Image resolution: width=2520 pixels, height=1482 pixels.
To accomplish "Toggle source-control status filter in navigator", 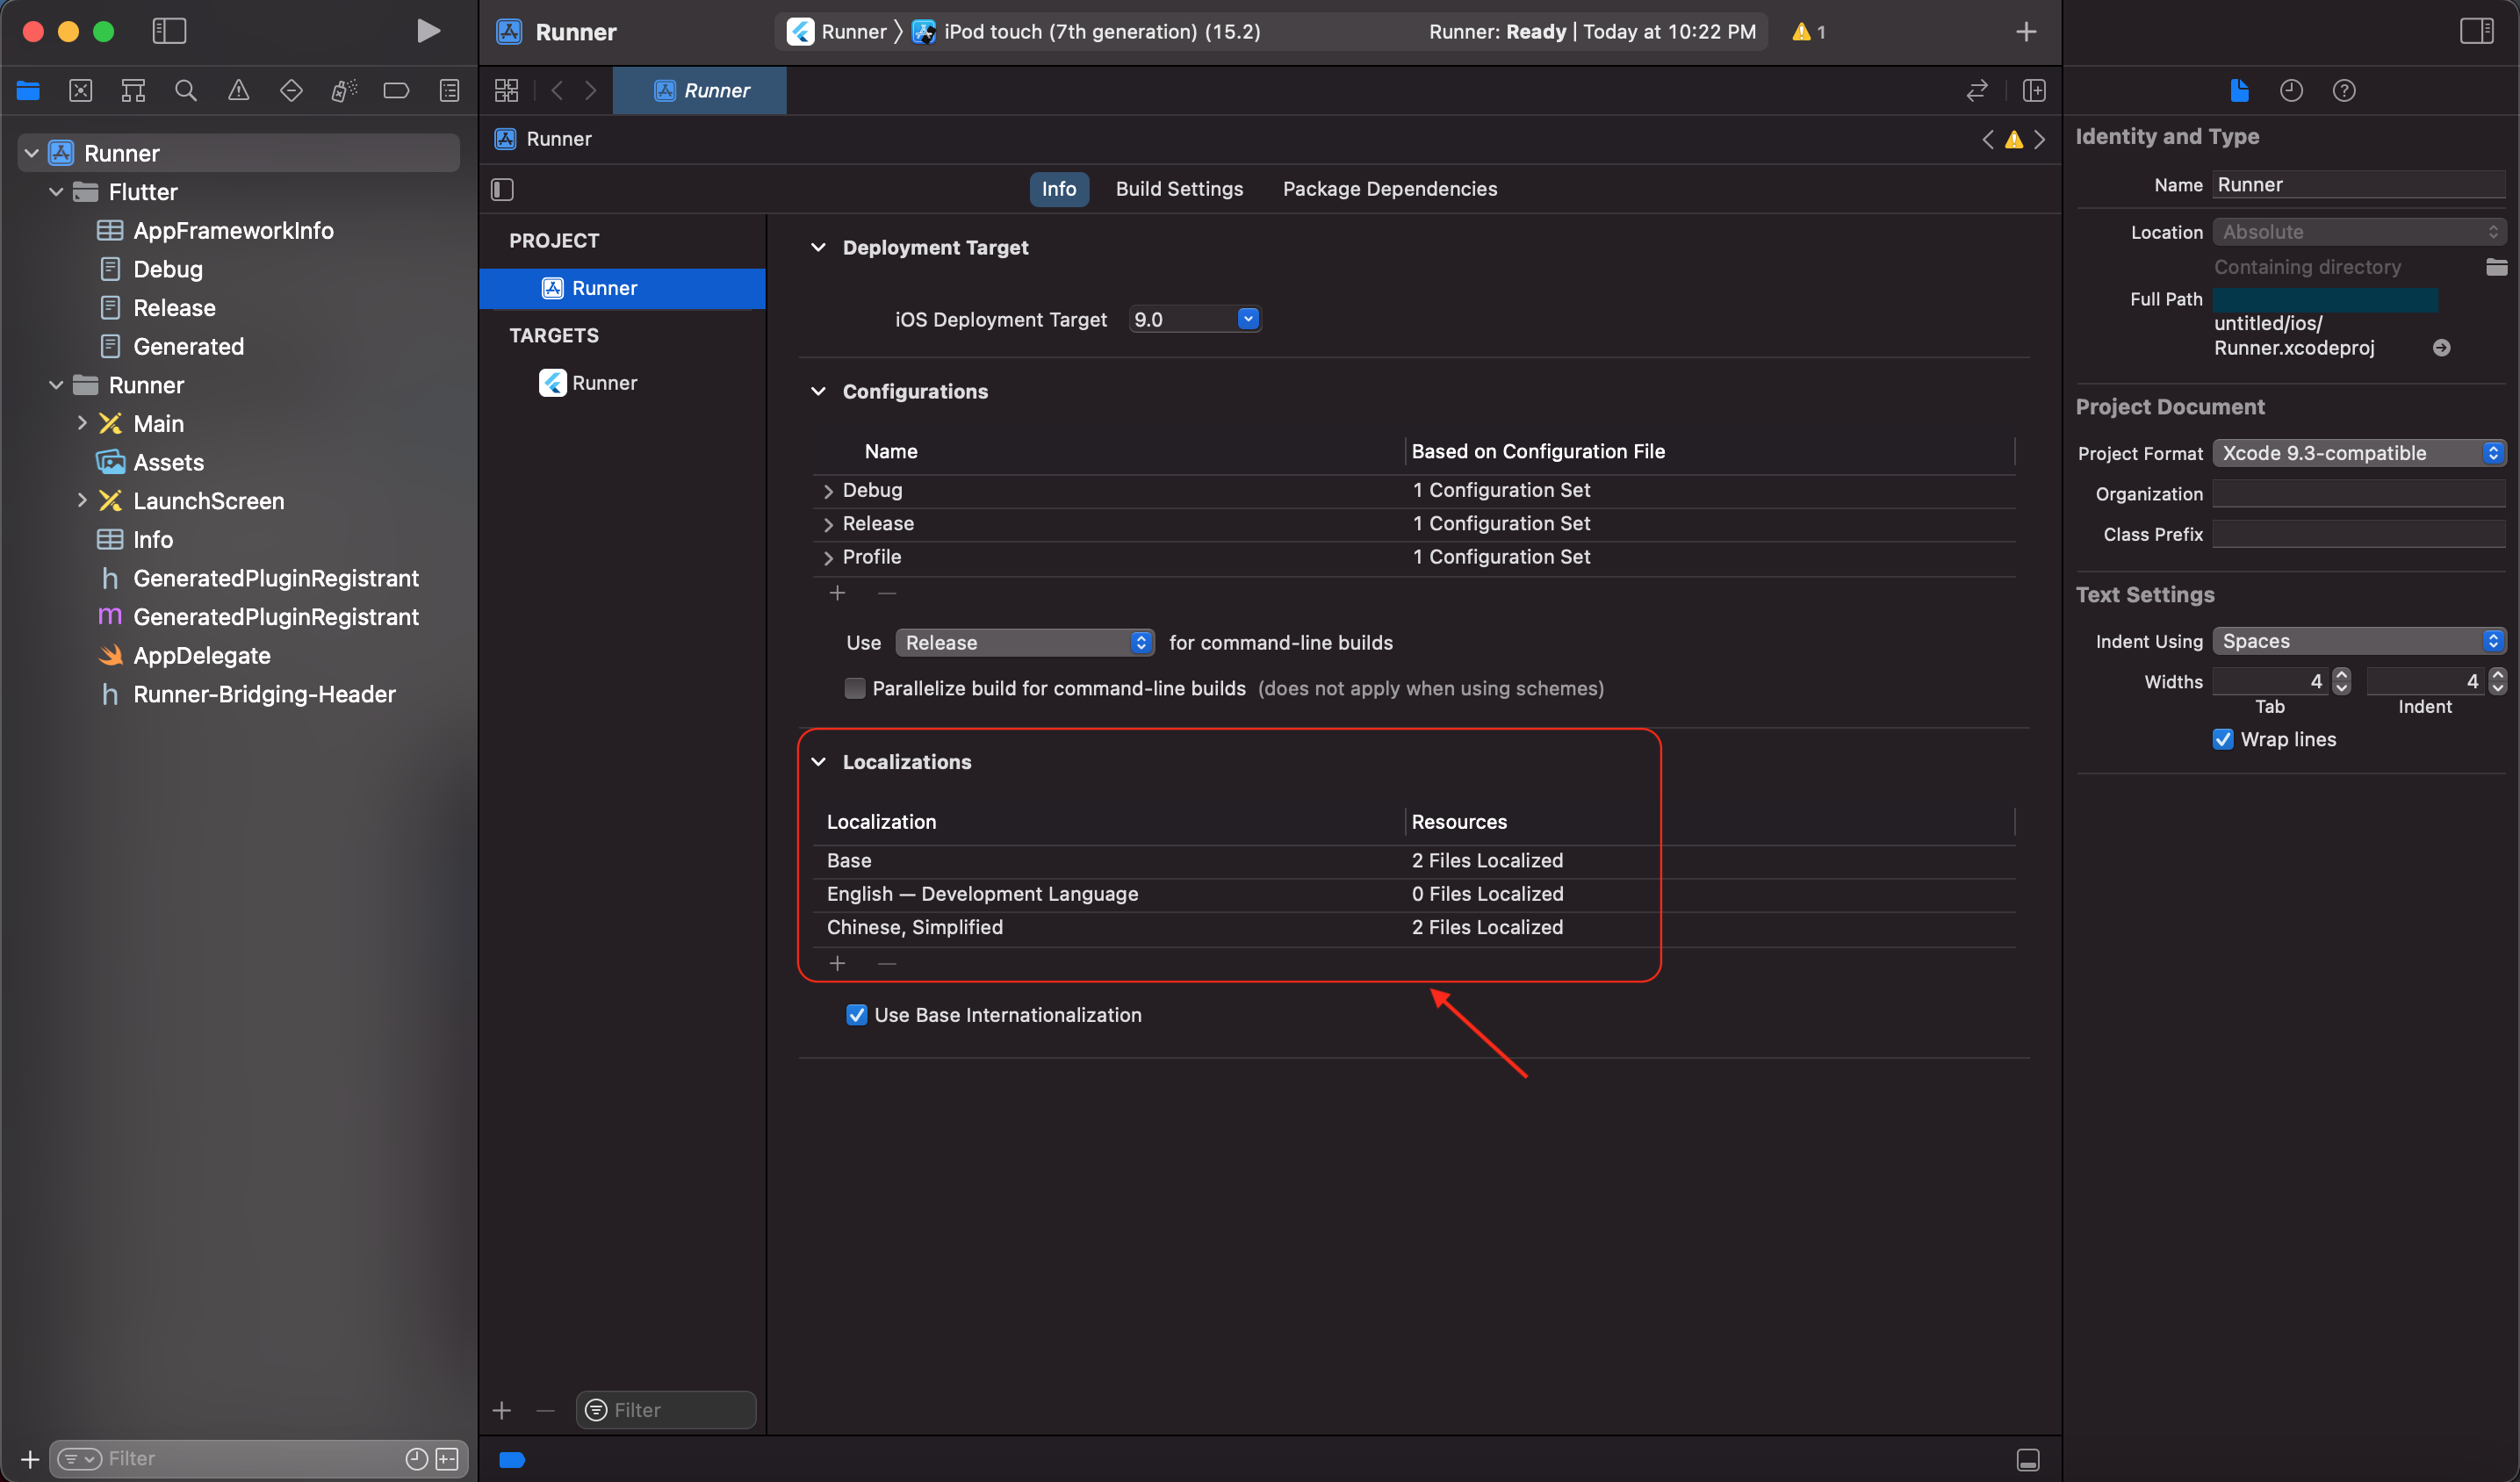I will [447, 1459].
